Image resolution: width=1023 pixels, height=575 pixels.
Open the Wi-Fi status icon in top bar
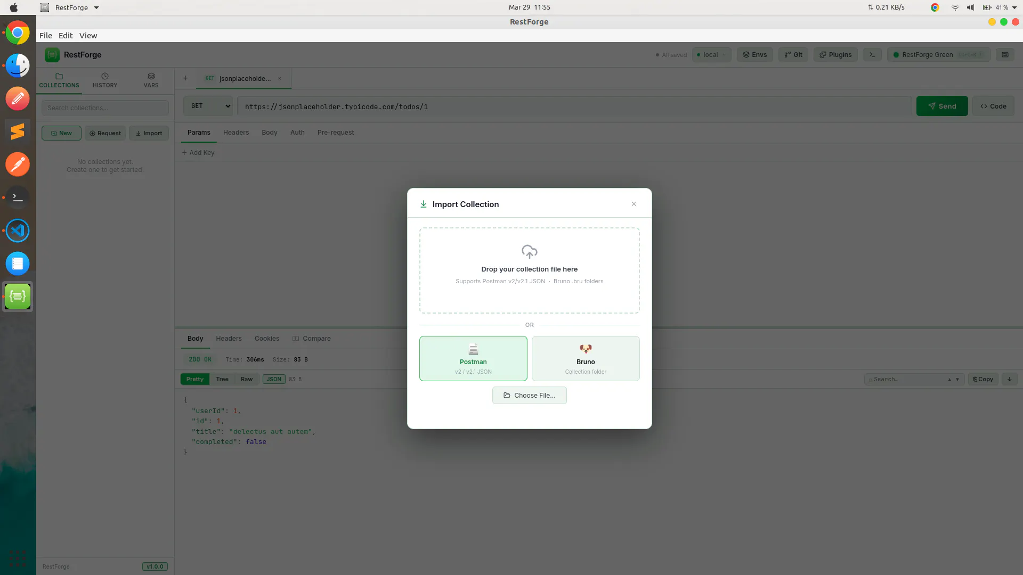click(x=955, y=7)
